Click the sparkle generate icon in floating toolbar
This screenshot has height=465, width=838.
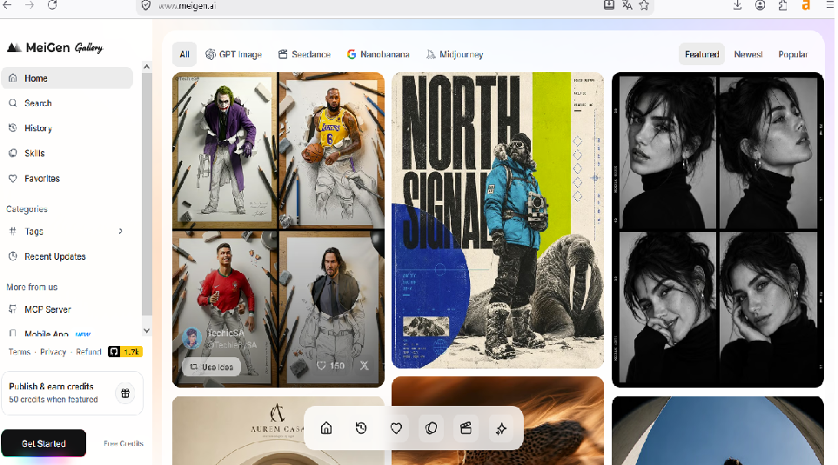click(500, 428)
